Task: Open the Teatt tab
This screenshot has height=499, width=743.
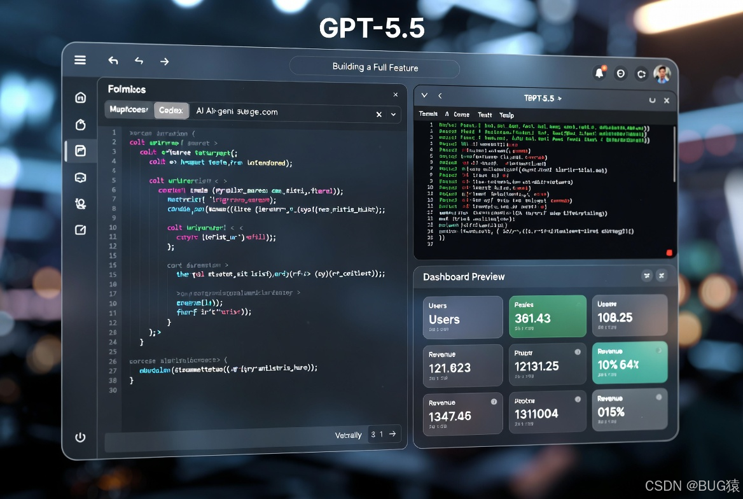Action: click(485, 115)
